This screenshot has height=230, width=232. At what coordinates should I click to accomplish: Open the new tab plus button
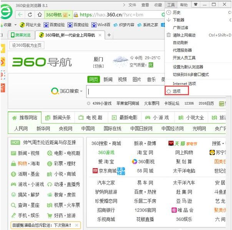(x=109, y=35)
